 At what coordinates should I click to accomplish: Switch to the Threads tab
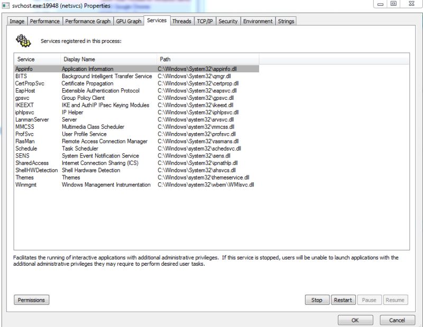[x=181, y=21]
